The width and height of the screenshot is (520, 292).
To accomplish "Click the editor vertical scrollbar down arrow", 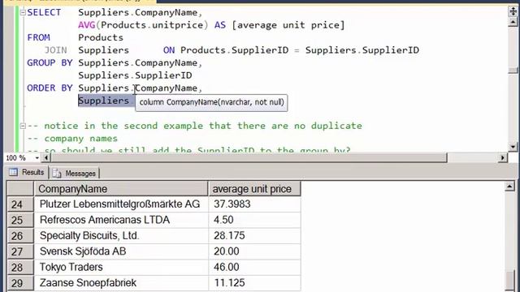I will tap(513, 147).
